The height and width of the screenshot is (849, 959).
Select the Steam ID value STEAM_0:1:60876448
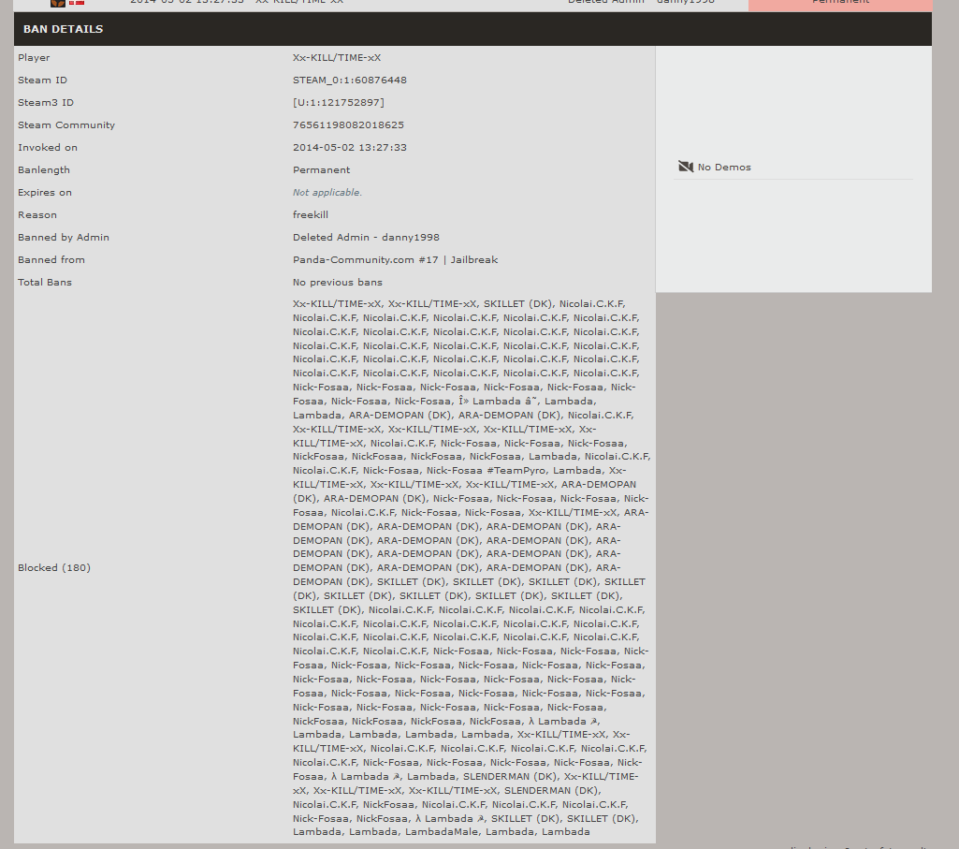pos(349,81)
